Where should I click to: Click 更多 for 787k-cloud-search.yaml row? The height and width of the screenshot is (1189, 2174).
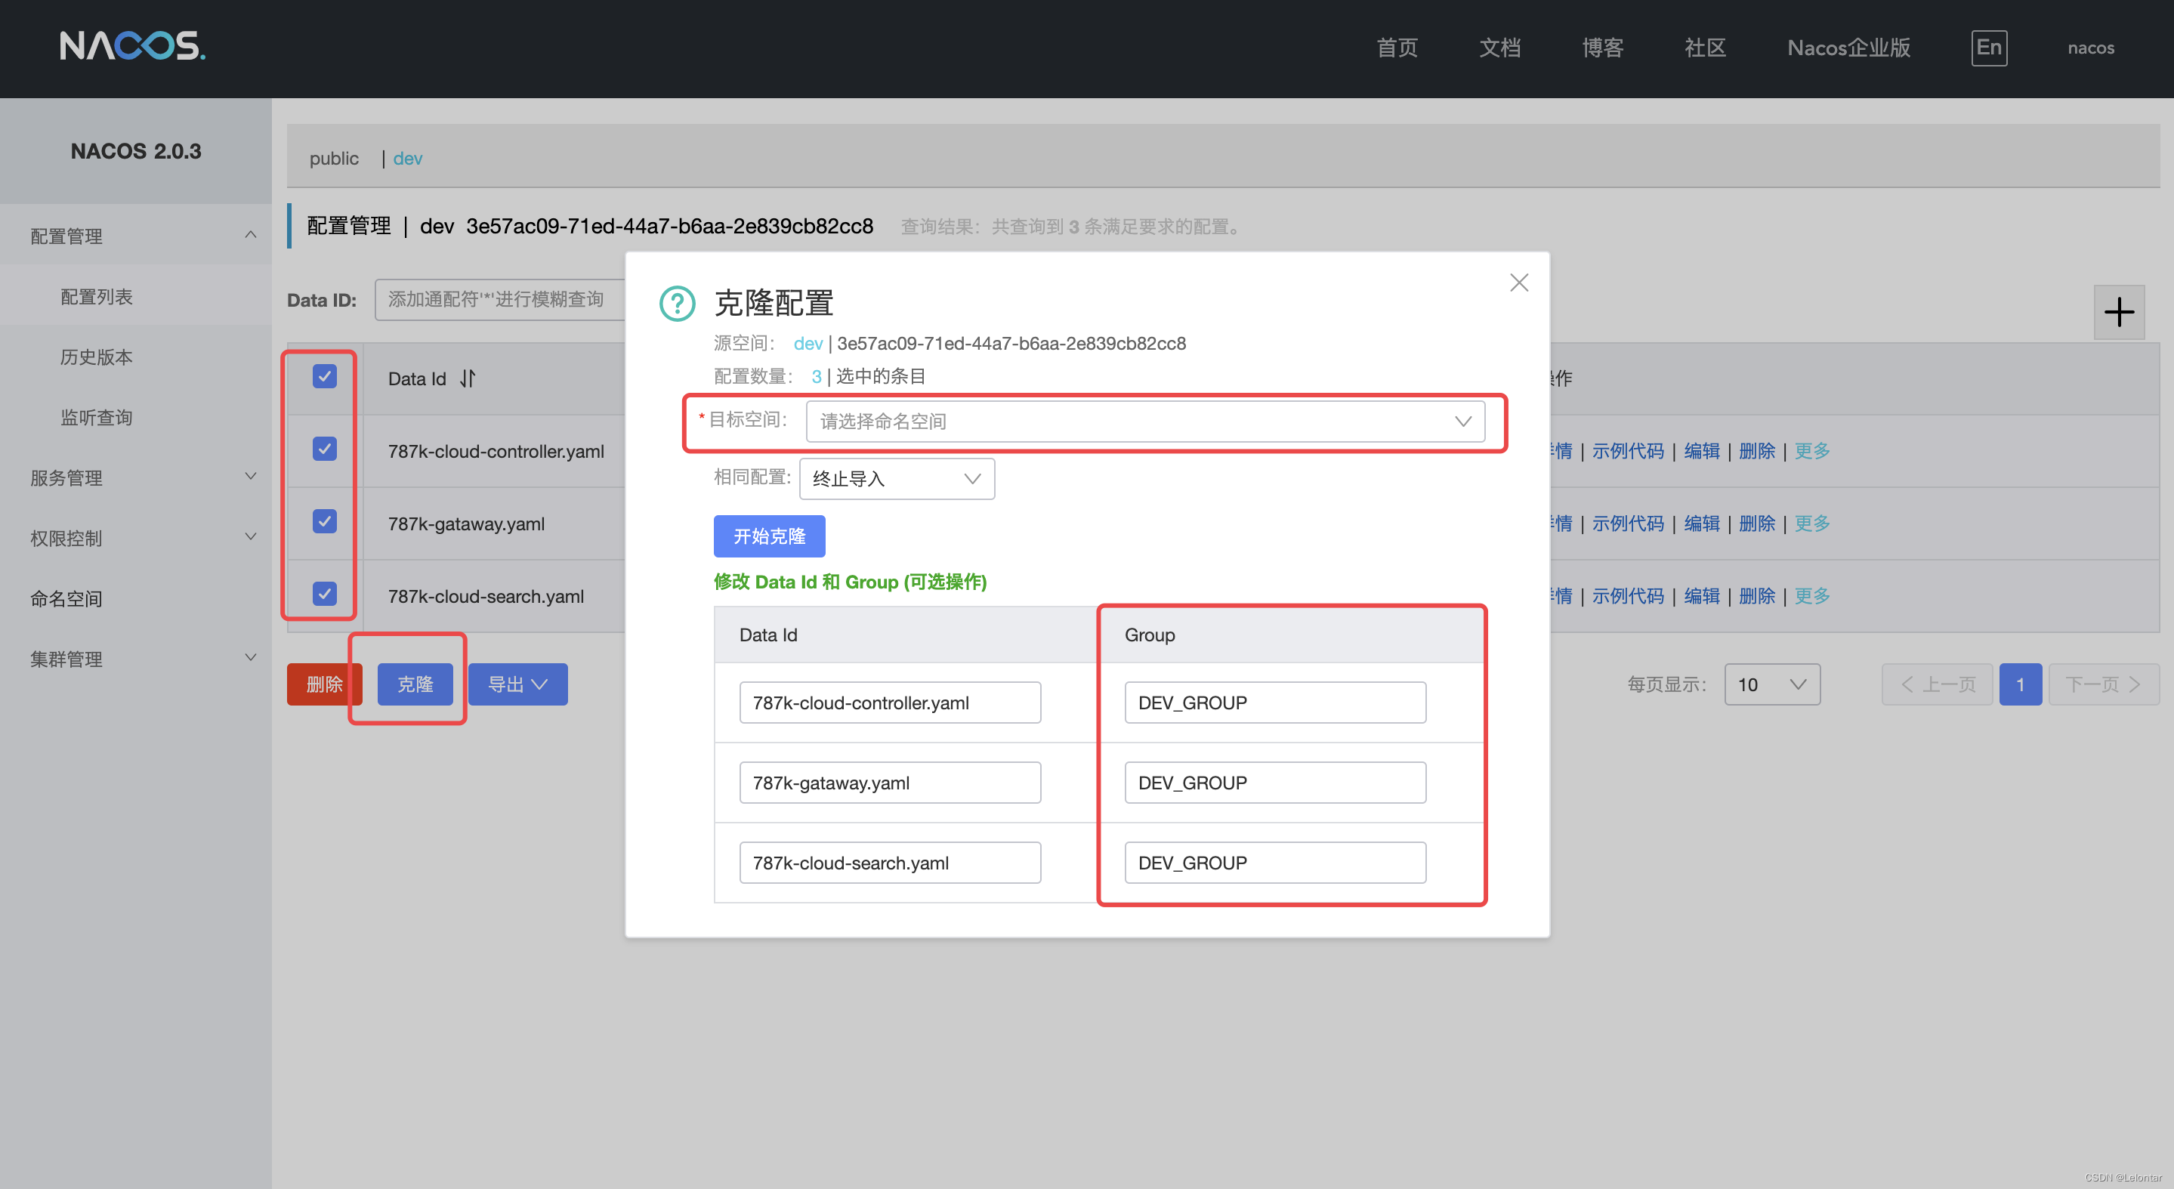coord(1812,596)
